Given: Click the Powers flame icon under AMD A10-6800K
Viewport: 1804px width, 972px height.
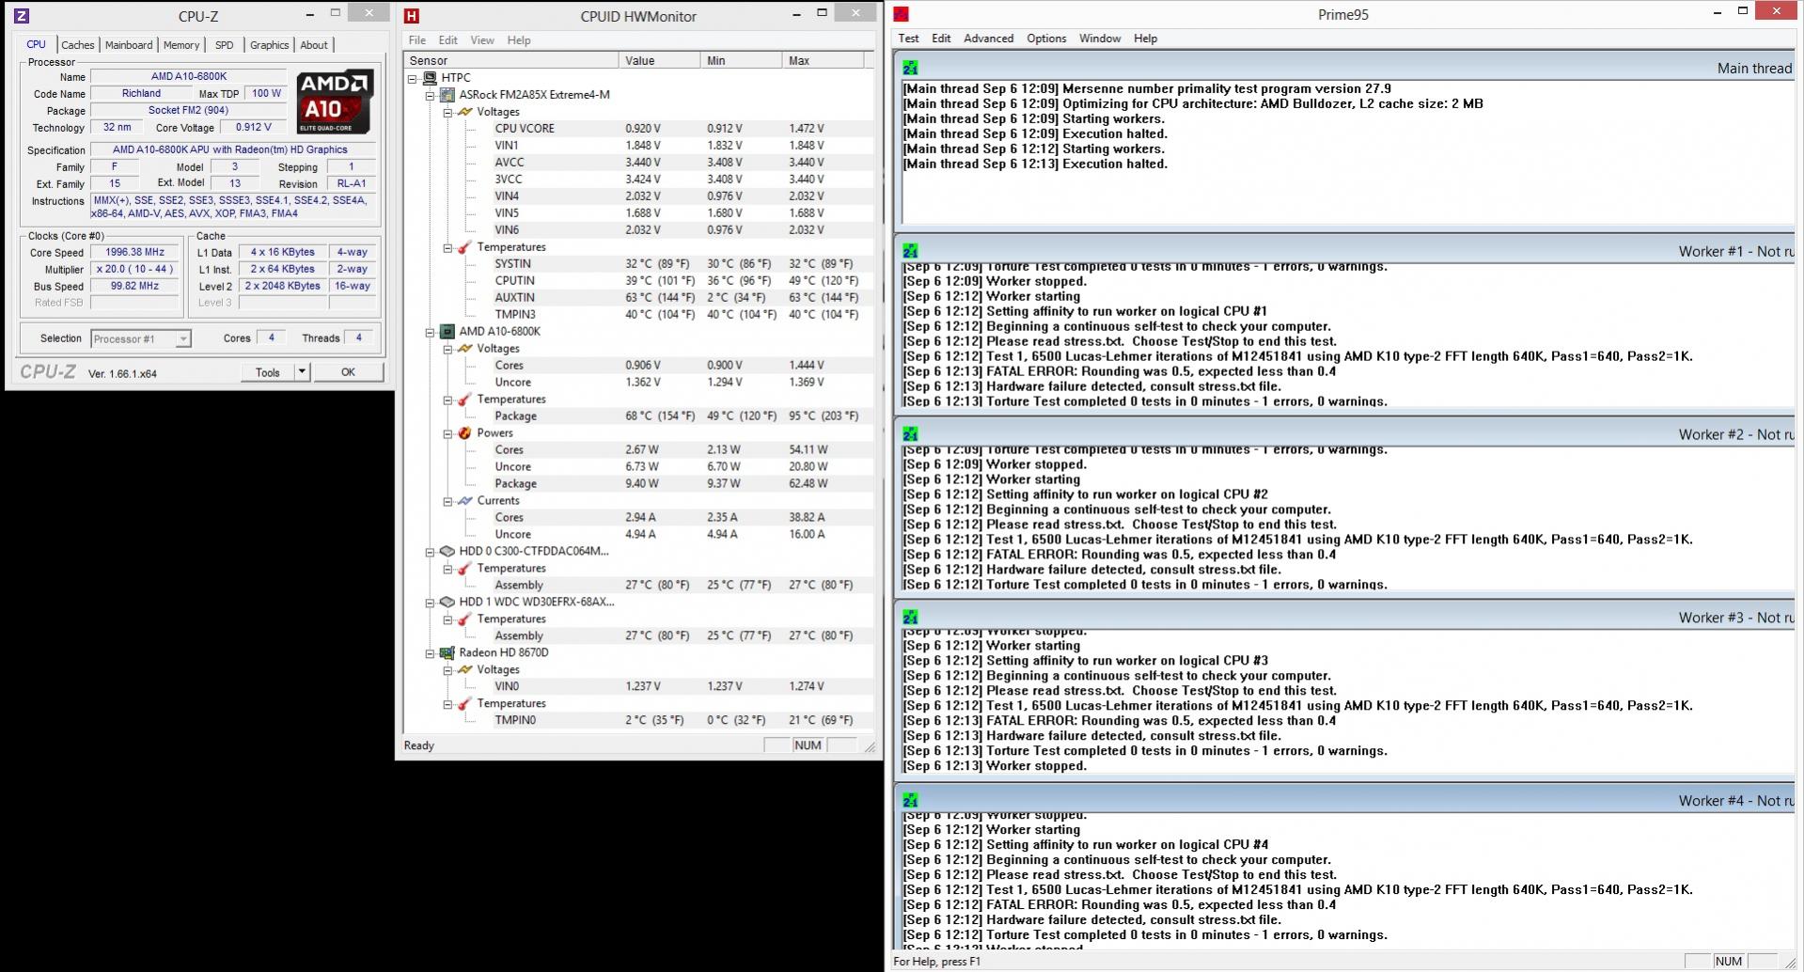Looking at the screenshot, I should 464,433.
